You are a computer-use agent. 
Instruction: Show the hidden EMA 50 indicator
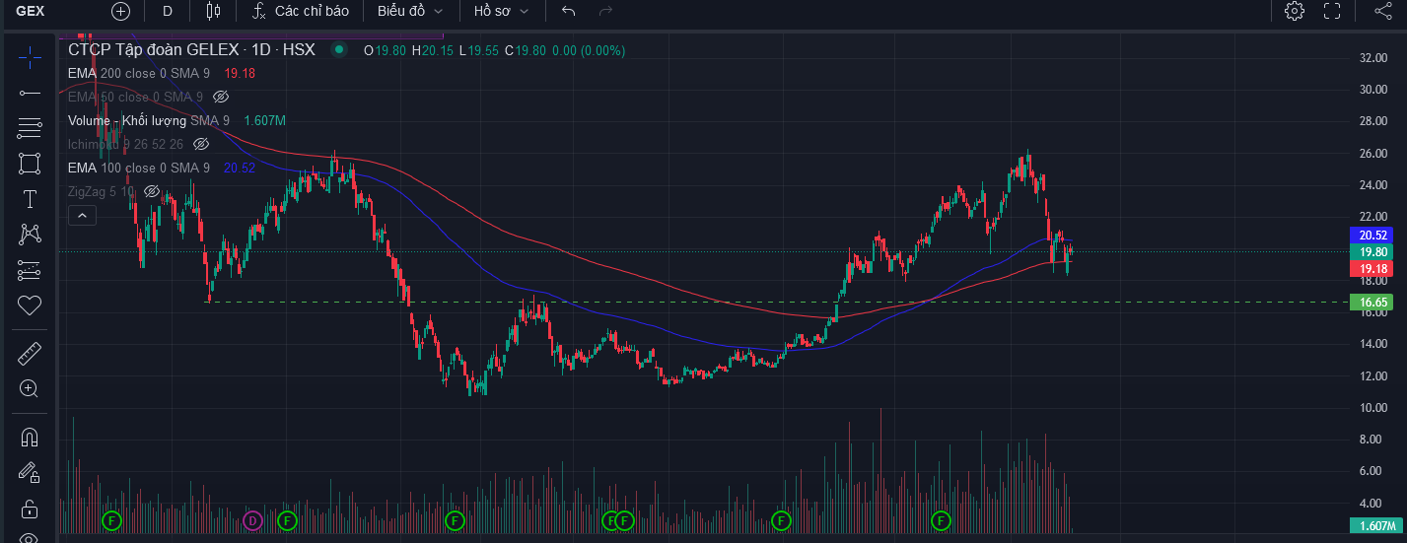pos(221,97)
